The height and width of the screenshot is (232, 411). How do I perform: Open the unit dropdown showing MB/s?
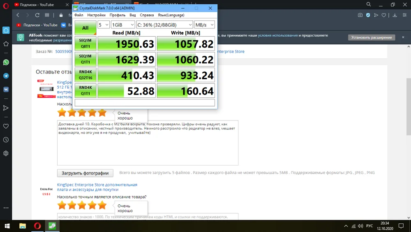point(204,25)
